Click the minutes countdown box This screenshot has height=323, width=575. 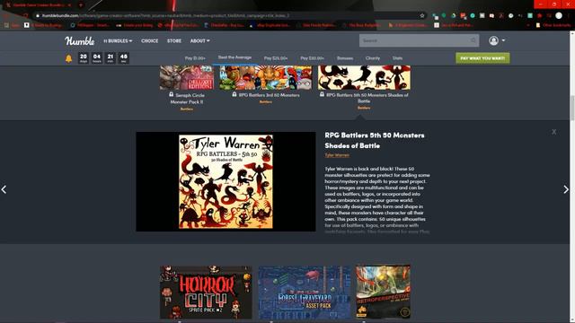(111, 57)
